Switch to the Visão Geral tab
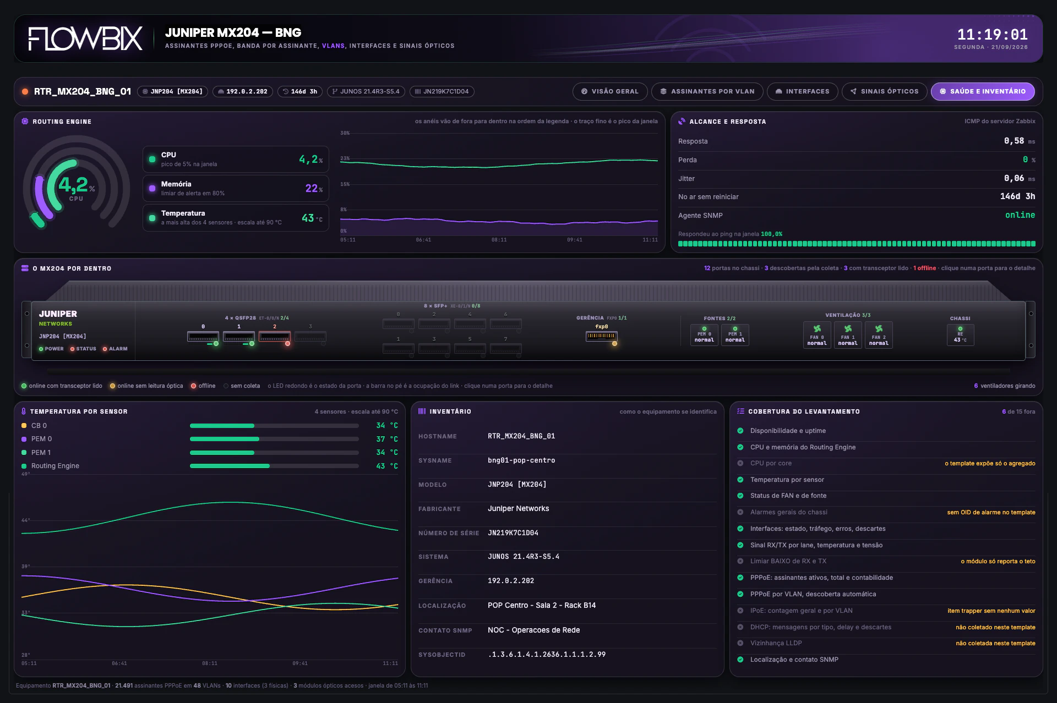Image resolution: width=1057 pixels, height=703 pixels. [610, 91]
